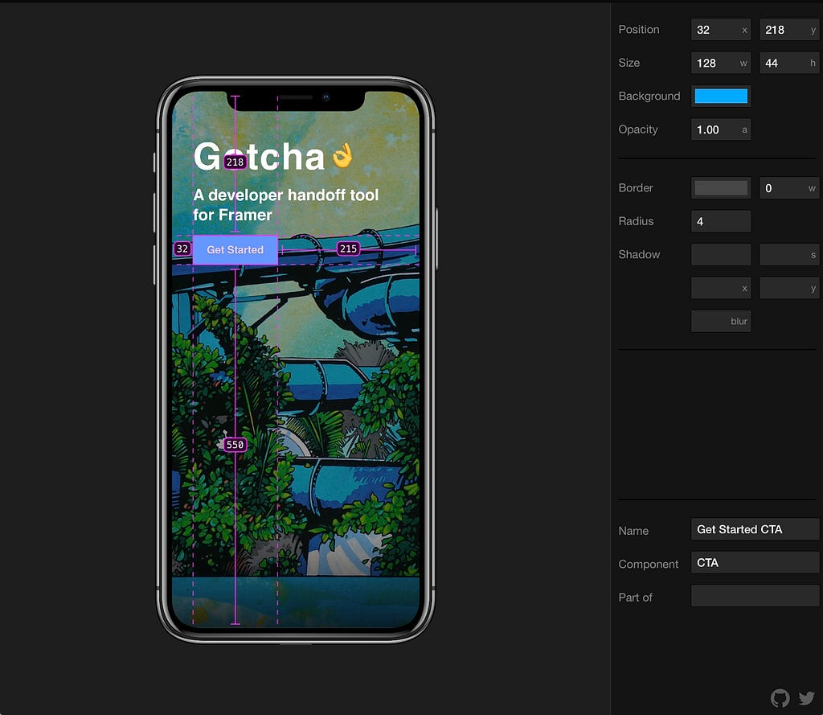Image resolution: width=823 pixels, height=715 pixels.
Task: Click the empty Shadow color field
Action: [721, 255]
